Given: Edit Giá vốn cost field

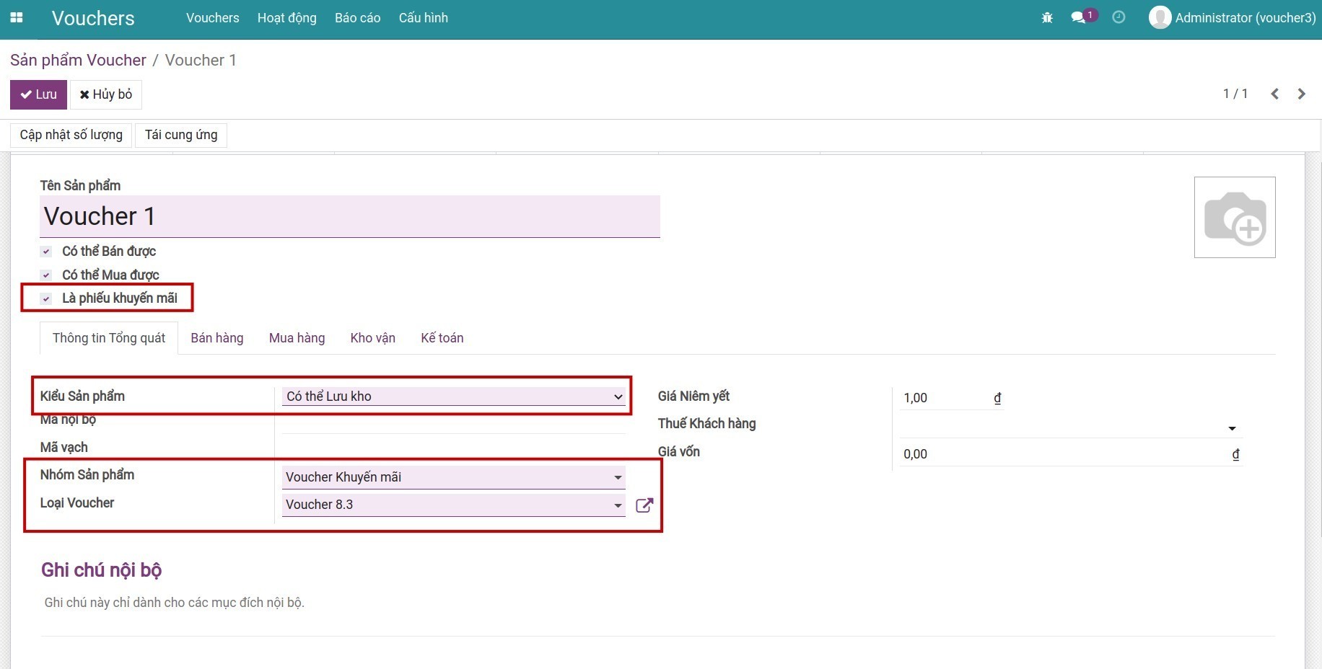Looking at the screenshot, I should (x=1069, y=454).
